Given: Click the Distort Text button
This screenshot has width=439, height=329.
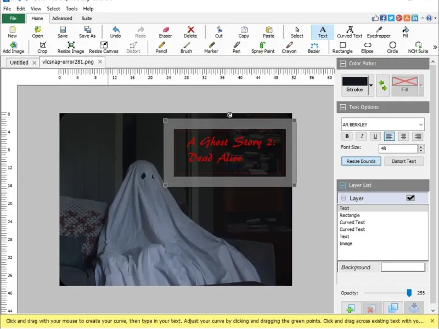Looking at the screenshot, I should coord(404,161).
